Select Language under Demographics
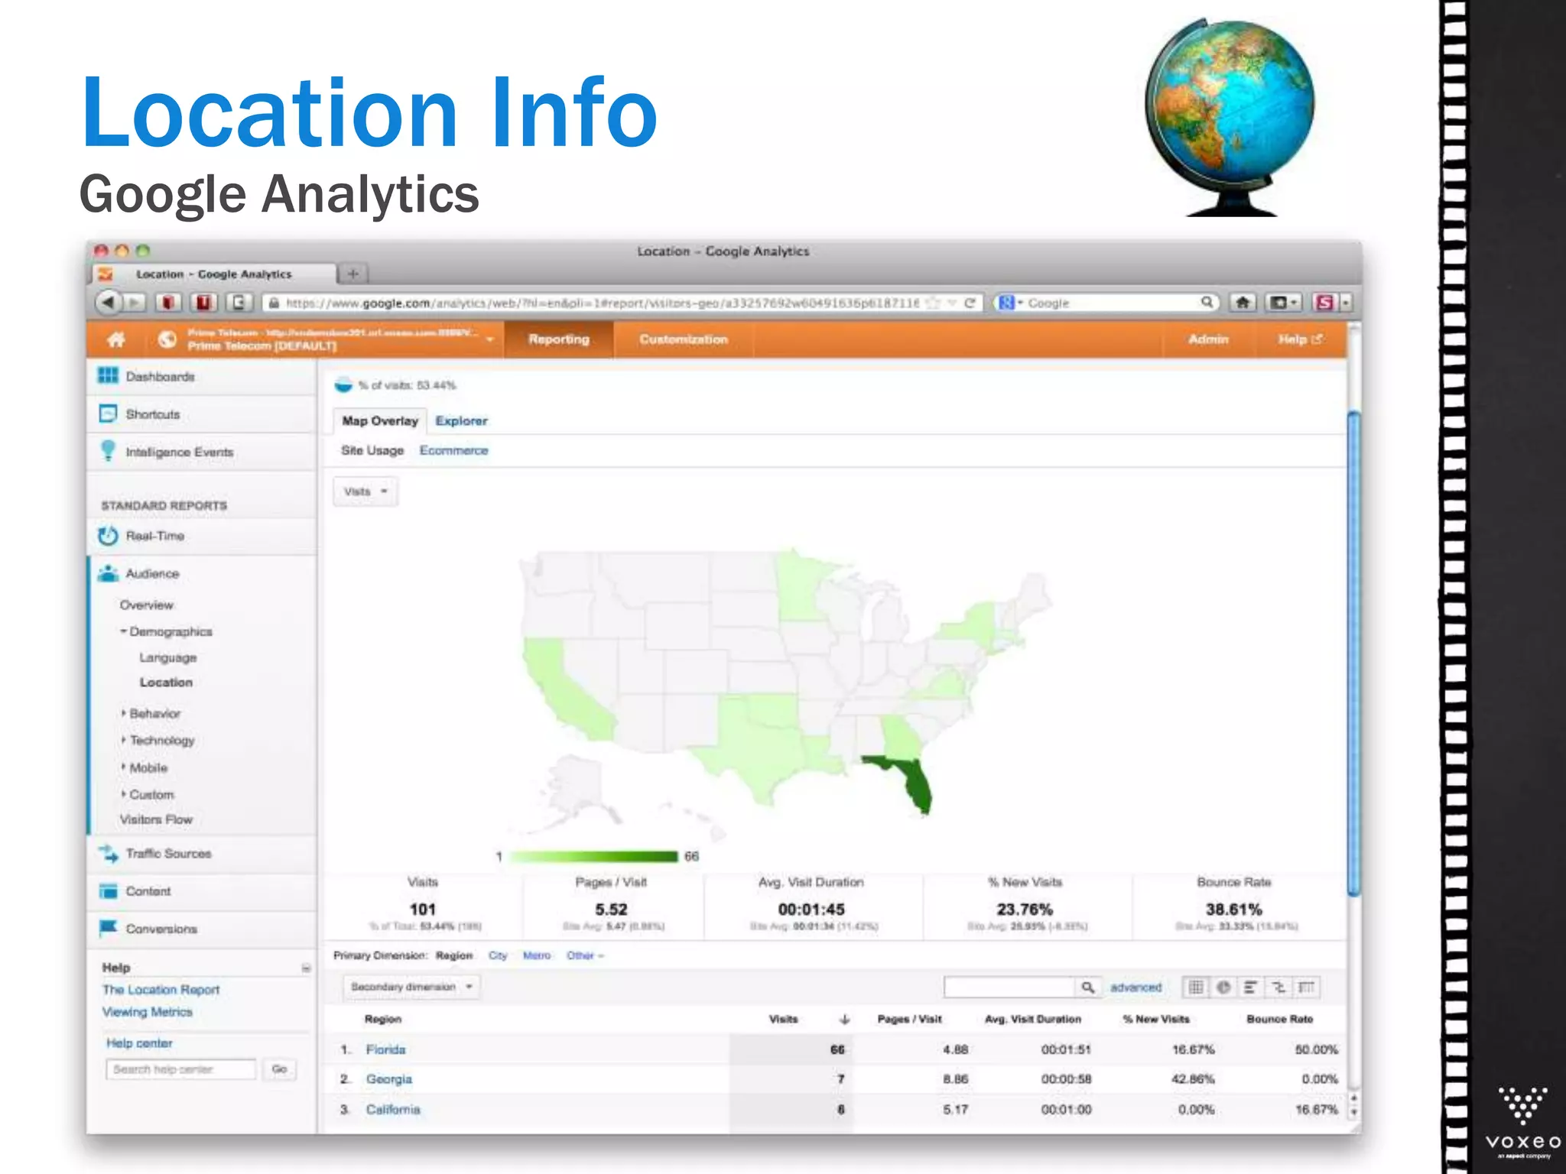 (x=168, y=657)
